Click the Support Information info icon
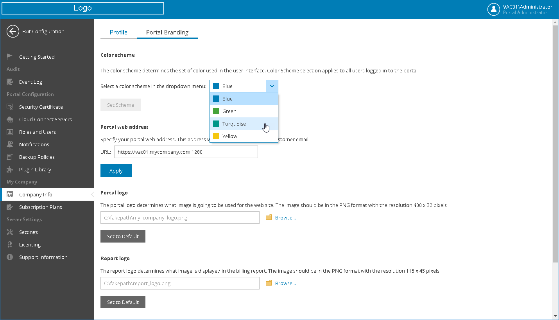The image size is (559, 320). pyautogui.click(x=10, y=257)
